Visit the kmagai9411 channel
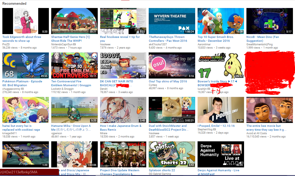The width and height of the screenshot is (295, 176). [9, 133]
